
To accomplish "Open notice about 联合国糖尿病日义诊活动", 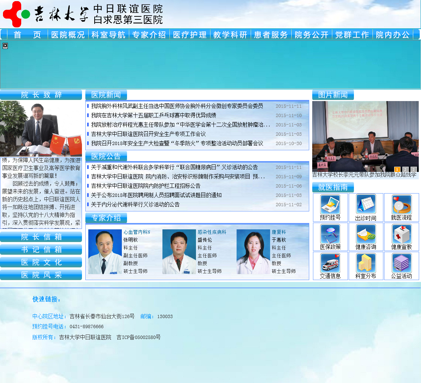I will 174,167.
